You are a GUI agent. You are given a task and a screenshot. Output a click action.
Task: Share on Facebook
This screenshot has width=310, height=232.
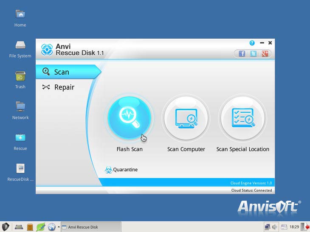(242, 53)
